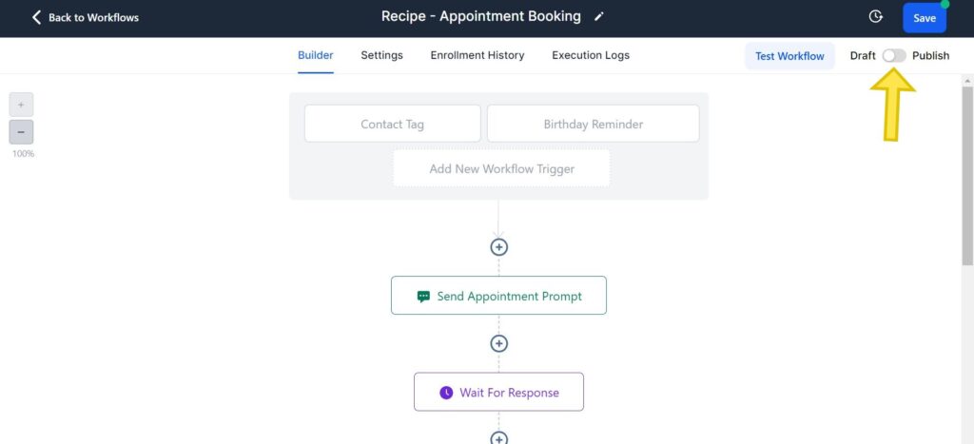Viewport: 974px width, 444px height.
Task: Click plus circle under Send Appointment Prompt
Action: click(x=498, y=343)
